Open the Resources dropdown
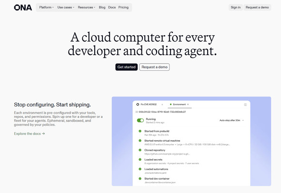Screen dimensions: 281x193 [86, 7]
